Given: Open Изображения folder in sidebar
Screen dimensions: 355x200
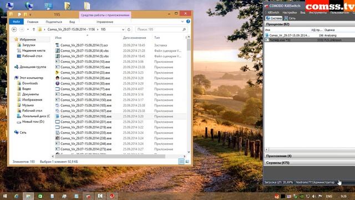Looking at the screenshot, I should (29, 99).
